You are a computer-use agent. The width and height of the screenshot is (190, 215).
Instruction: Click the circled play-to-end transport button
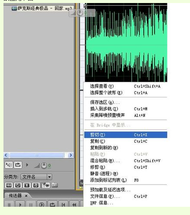tap(42, 204)
